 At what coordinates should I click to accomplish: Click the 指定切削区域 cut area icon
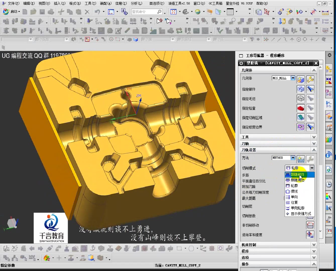(301, 118)
